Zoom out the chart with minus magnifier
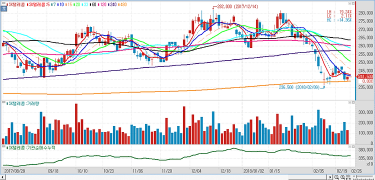 point(336,177)
